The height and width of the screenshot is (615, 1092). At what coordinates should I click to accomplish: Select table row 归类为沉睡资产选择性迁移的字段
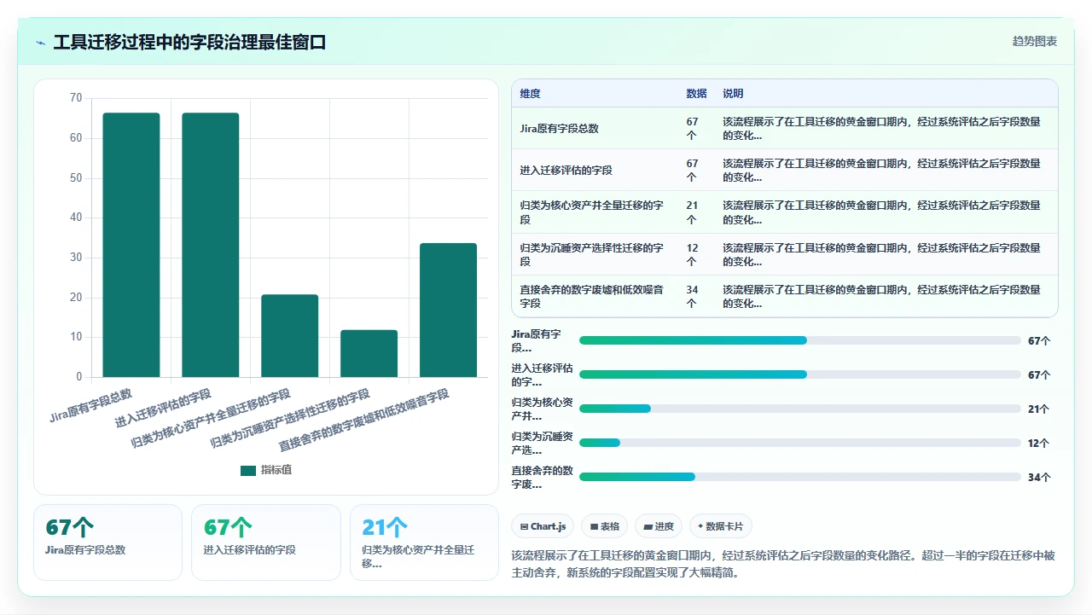[784, 254]
